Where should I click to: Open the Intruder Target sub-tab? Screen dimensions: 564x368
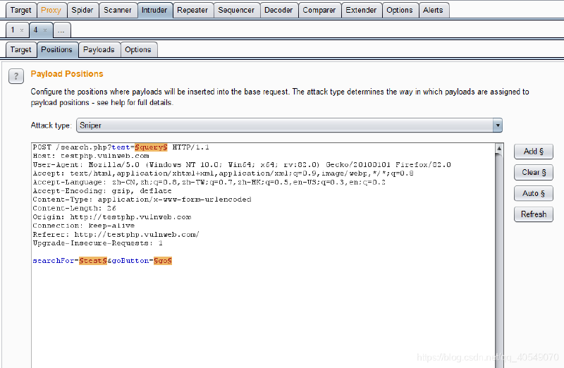(21, 49)
